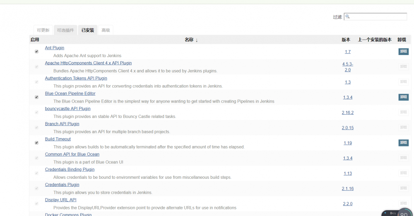
Task: Click the sort arrow beside 名称 header
Action: pos(197,40)
